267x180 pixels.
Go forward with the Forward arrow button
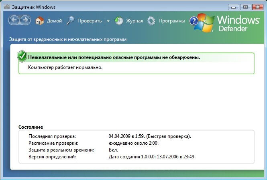25,20
